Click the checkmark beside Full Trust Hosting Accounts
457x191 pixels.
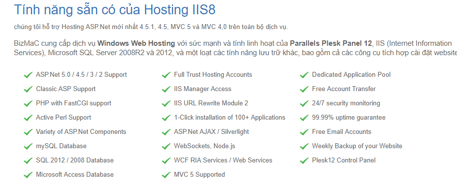[x=166, y=75]
